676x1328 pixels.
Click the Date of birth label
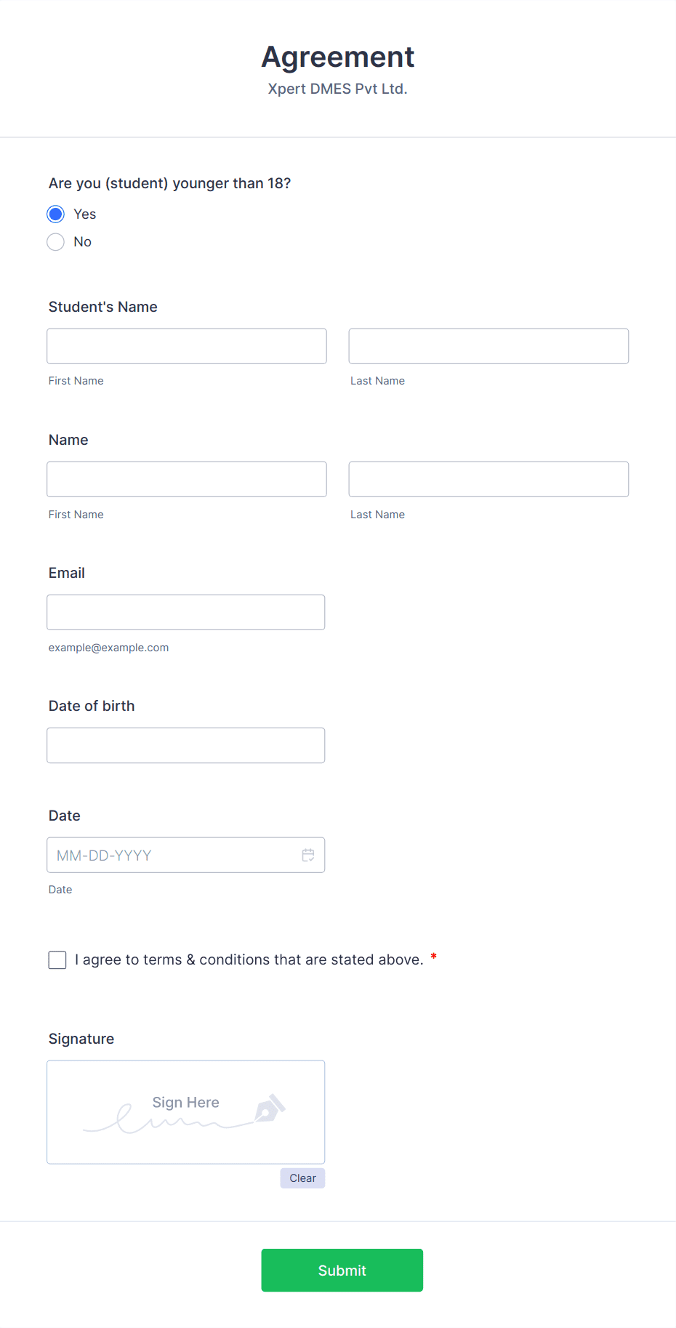pyautogui.click(x=92, y=706)
